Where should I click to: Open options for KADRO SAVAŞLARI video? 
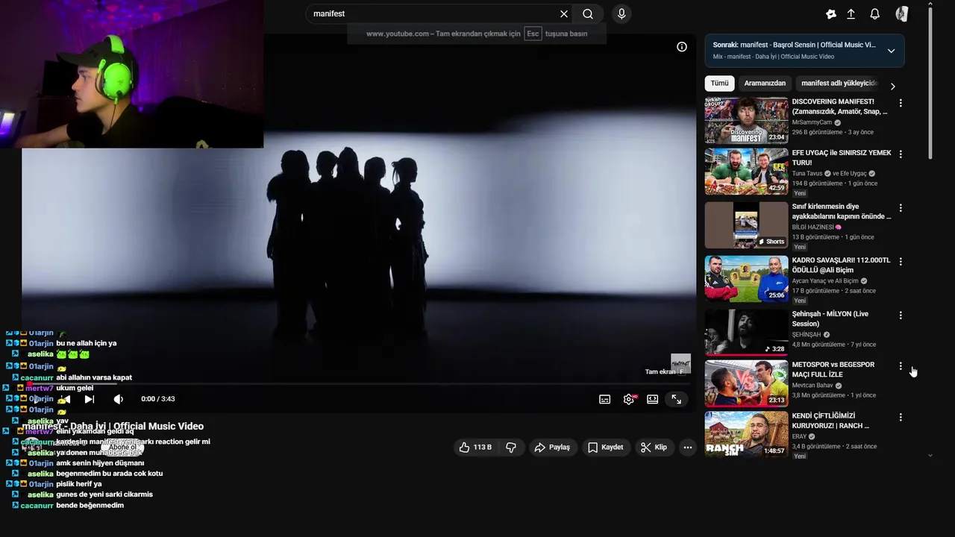pyautogui.click(x=901, y=261)
